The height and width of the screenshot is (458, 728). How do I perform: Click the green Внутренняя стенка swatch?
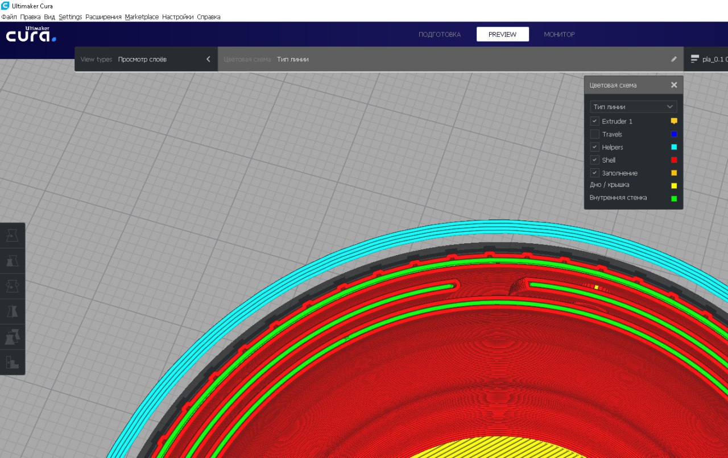click(674, 199)
